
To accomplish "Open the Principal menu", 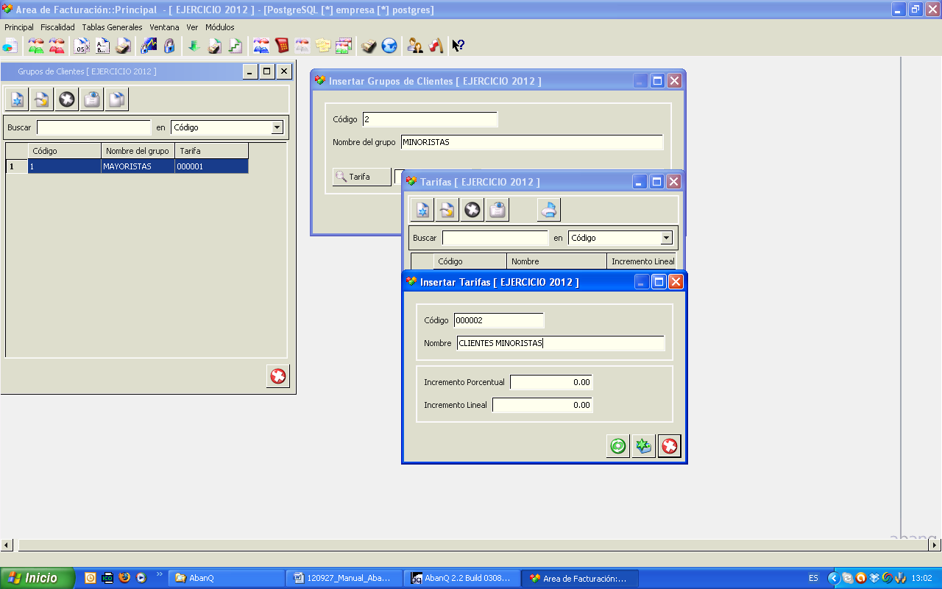I will [x=19, y=27].
